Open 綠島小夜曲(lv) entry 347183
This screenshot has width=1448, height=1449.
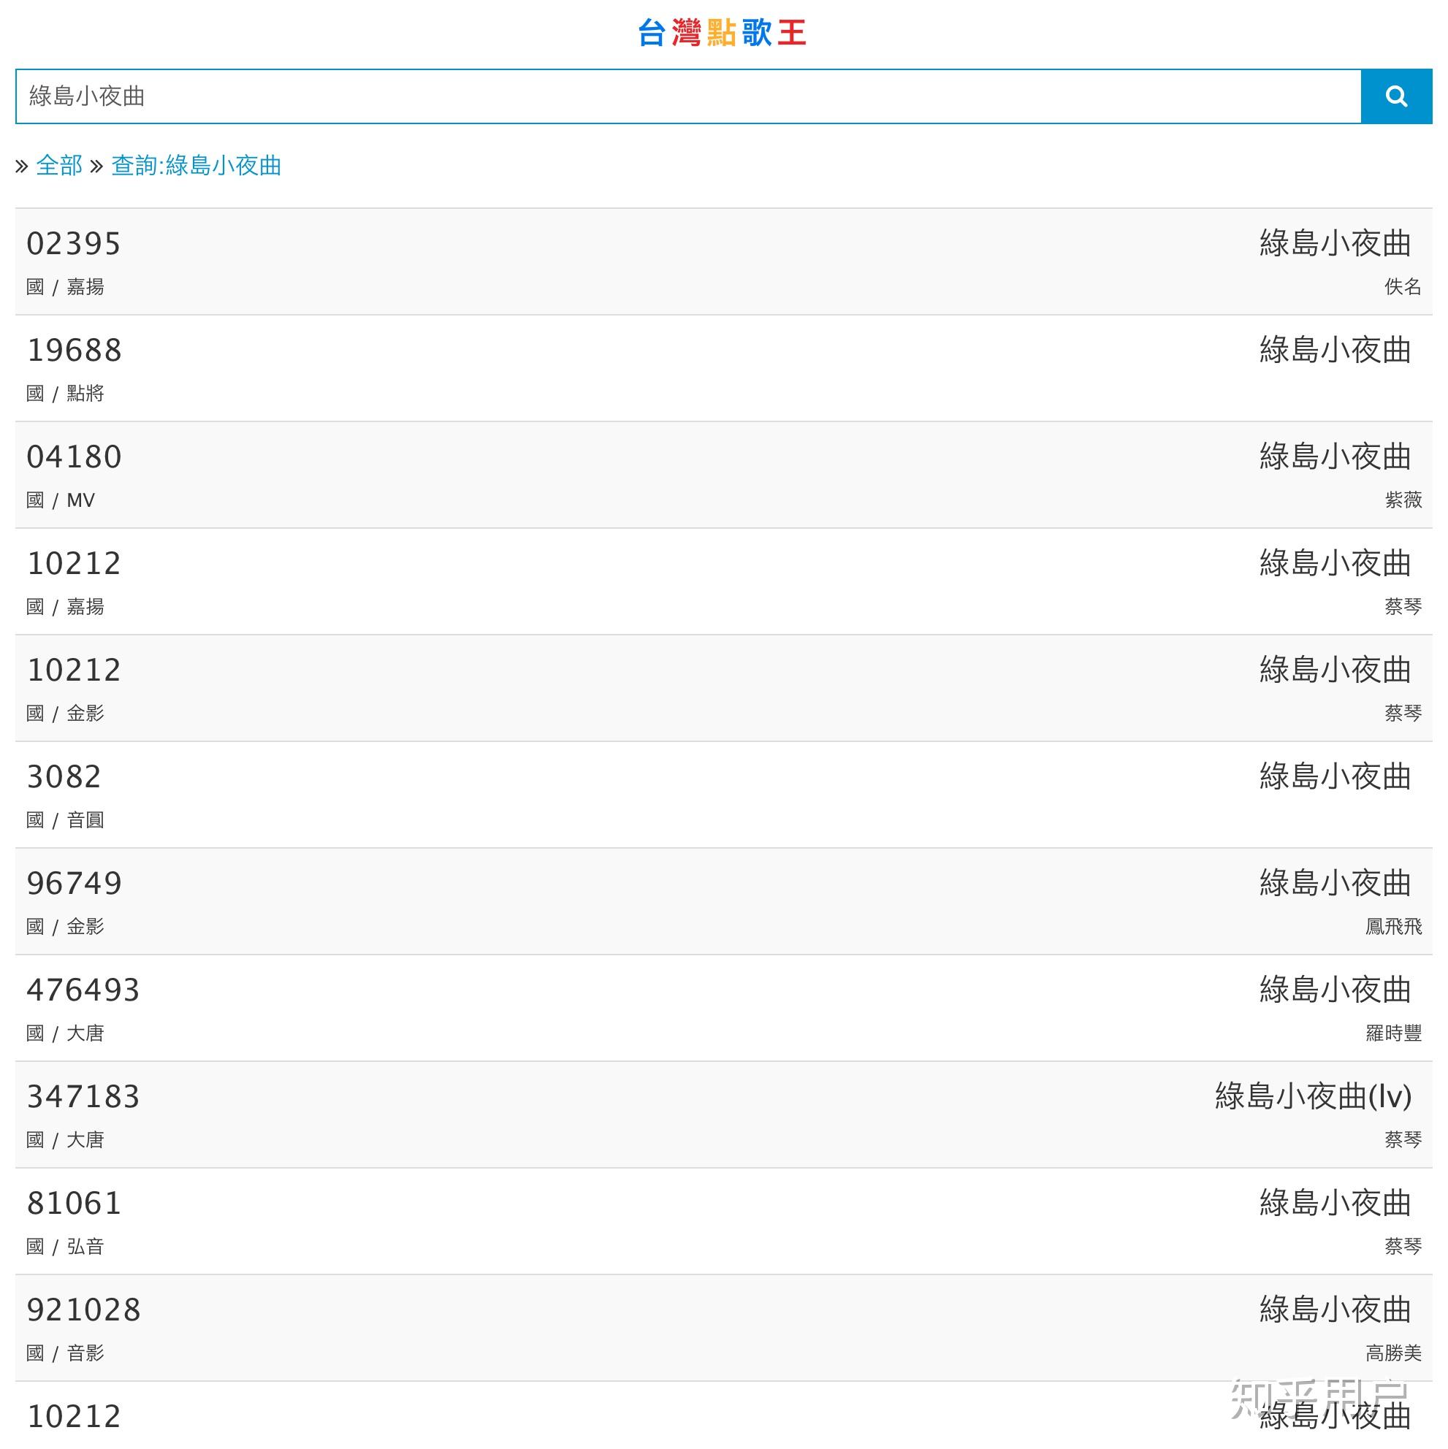coord(83,1096)
